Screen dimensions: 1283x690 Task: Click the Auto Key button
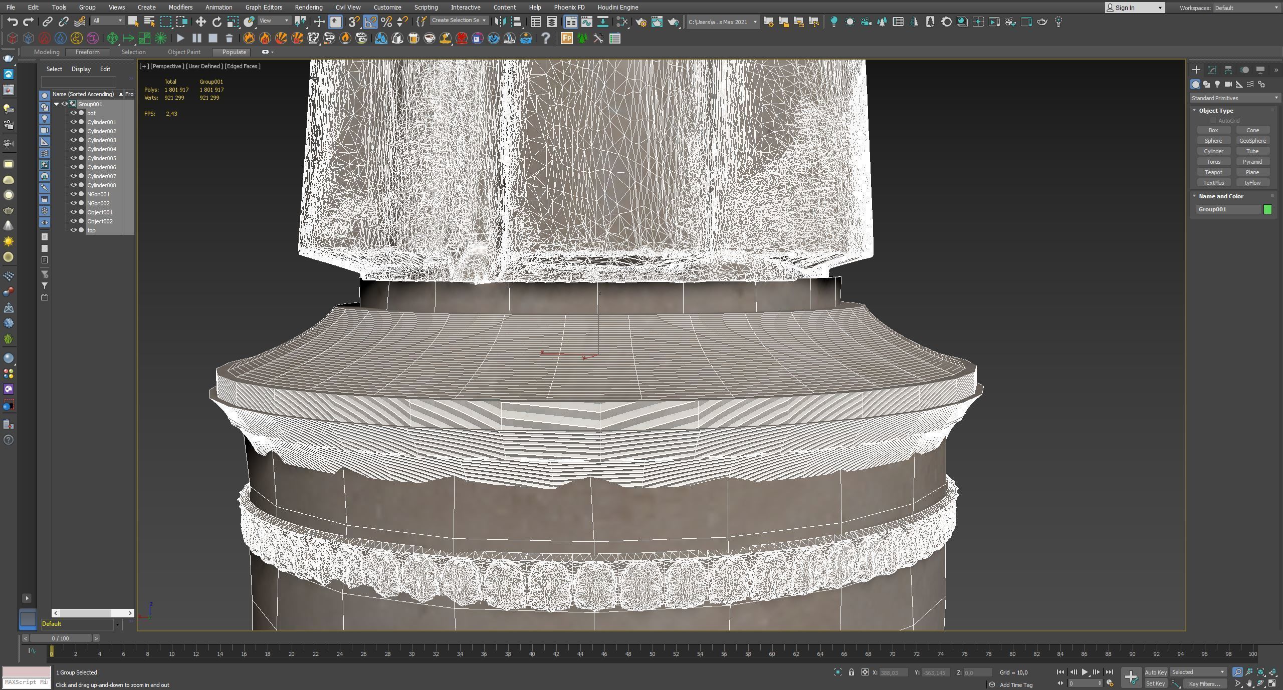pos(1155,672)
